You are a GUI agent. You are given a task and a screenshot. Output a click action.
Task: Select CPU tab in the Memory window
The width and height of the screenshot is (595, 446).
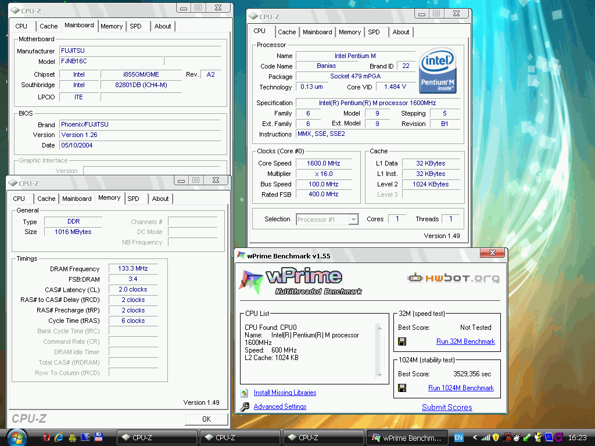19,199
